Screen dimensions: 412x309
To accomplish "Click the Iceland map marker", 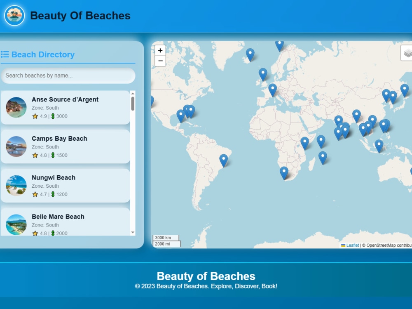I will (x=250, y=55).
